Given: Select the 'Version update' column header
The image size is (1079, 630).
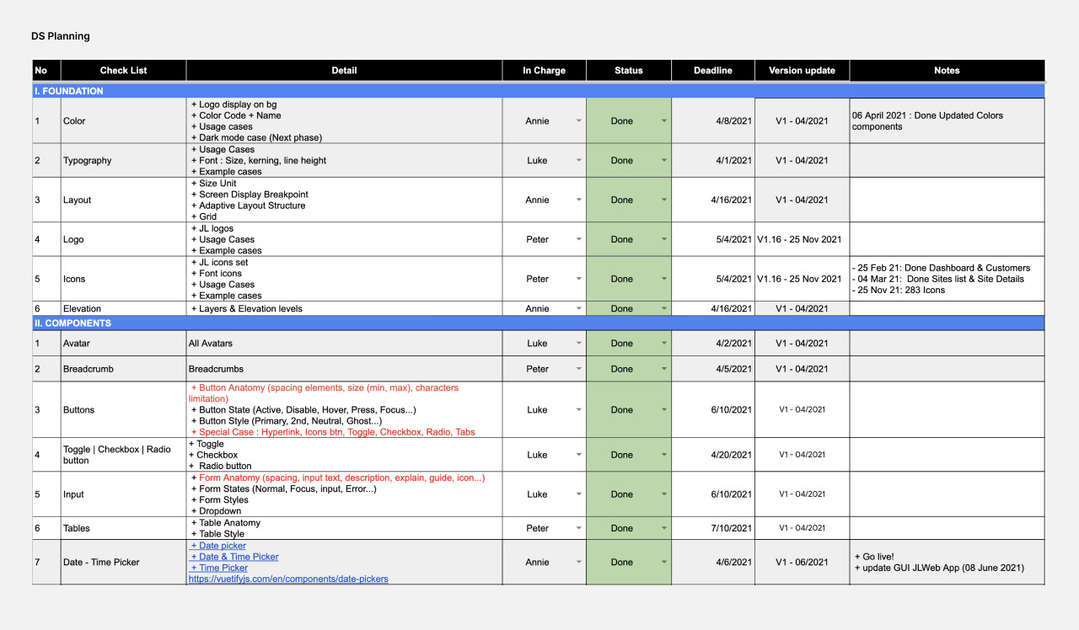Looking at the screenshot, I should [x=802, y=71].
